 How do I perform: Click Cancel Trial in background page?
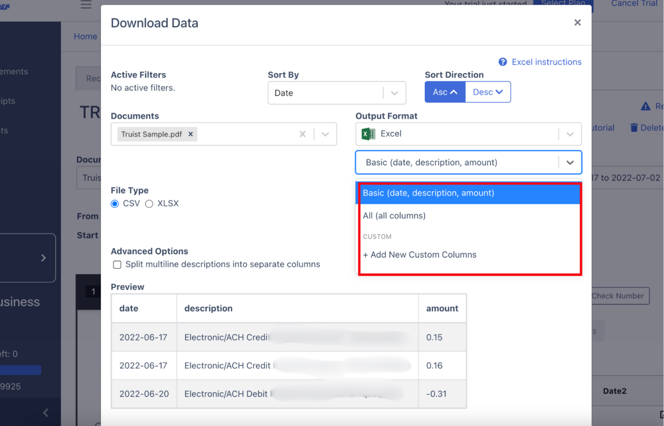634,4
